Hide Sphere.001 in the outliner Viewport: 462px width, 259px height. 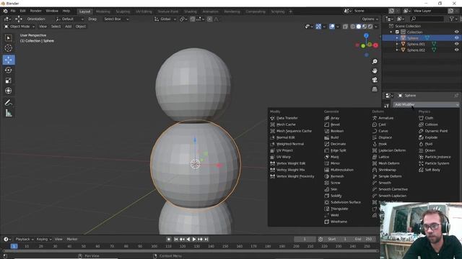click(456, 44)
